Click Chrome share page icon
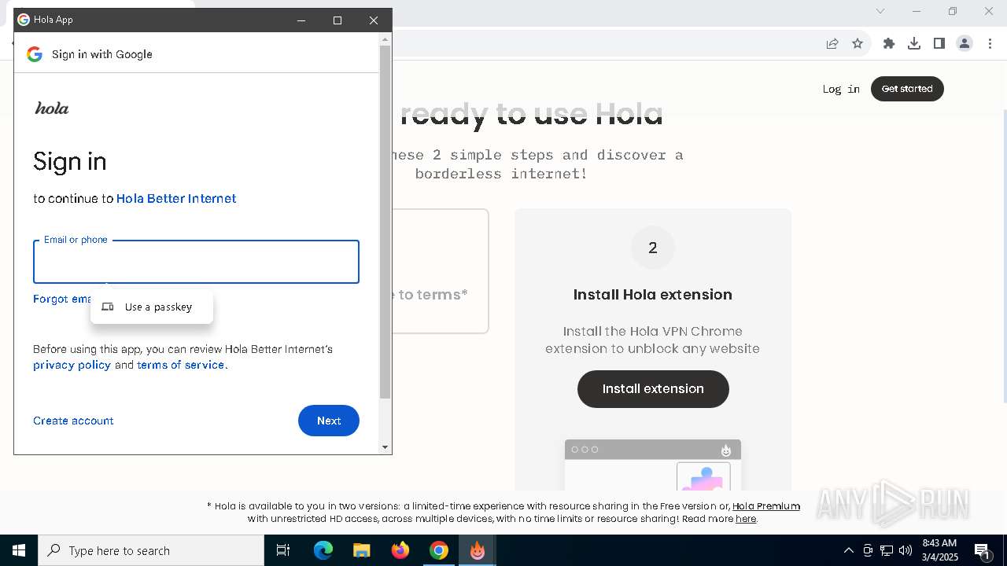 click(832, 44)
